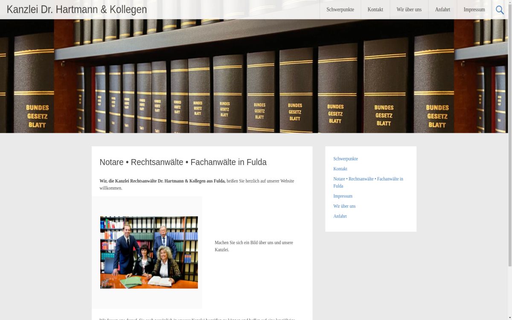
Task: Select "Anfahrt" in the top menu
Action: coord(442,9)
